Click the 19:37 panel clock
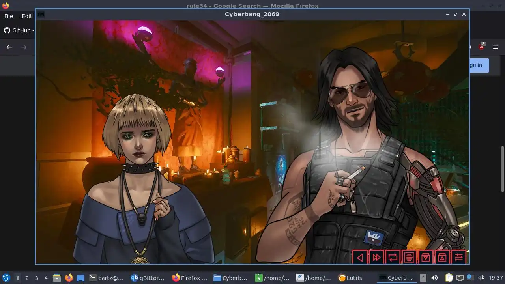The height and width of the screenshot is (284, 505). 496,278
